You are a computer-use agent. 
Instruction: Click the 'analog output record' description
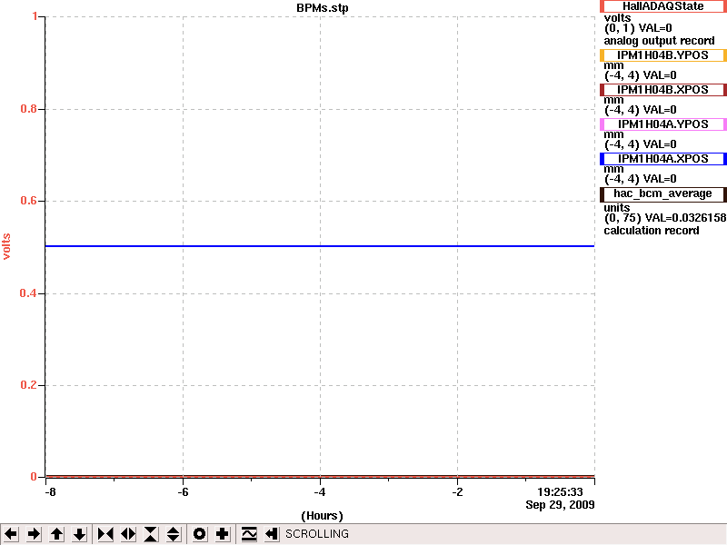(x=660, y=41)
